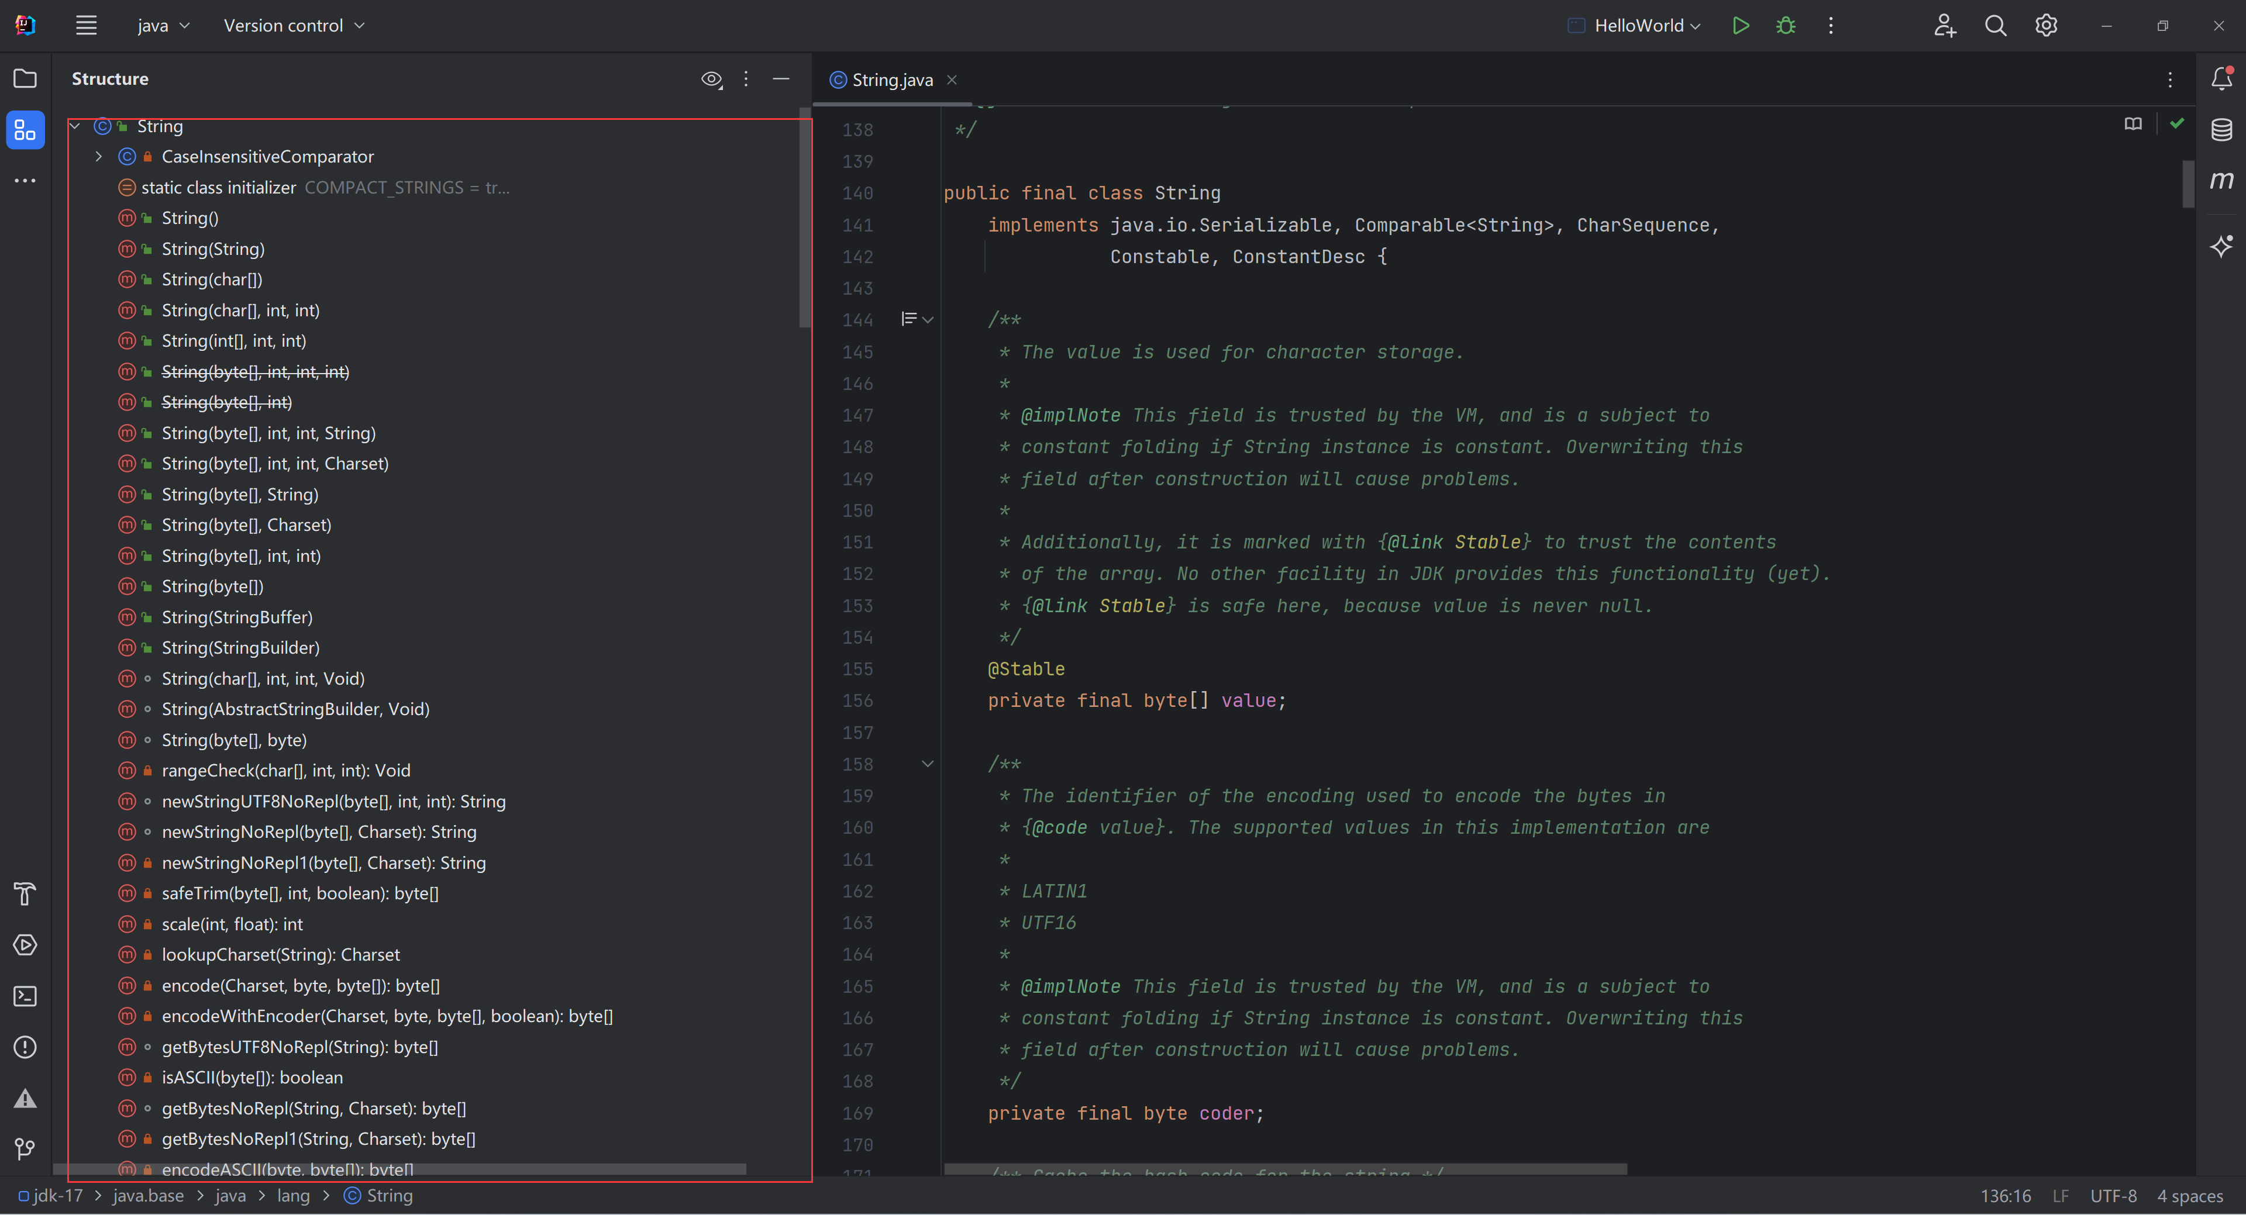Click the Structure panel vertical scrollbar
The width and height of the screenshot is (2246, 1215).
tap(804, 218)
